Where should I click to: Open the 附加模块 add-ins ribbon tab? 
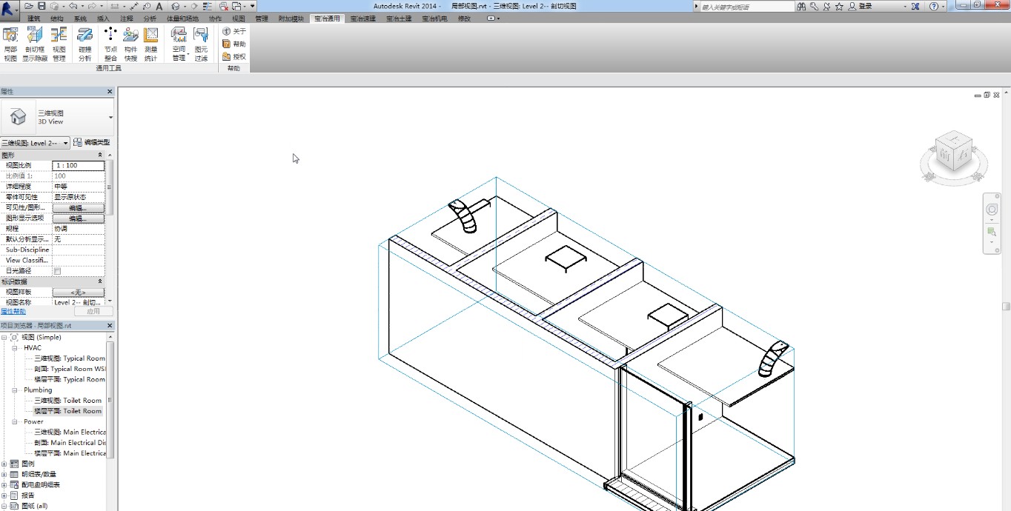tap(291, 19)
